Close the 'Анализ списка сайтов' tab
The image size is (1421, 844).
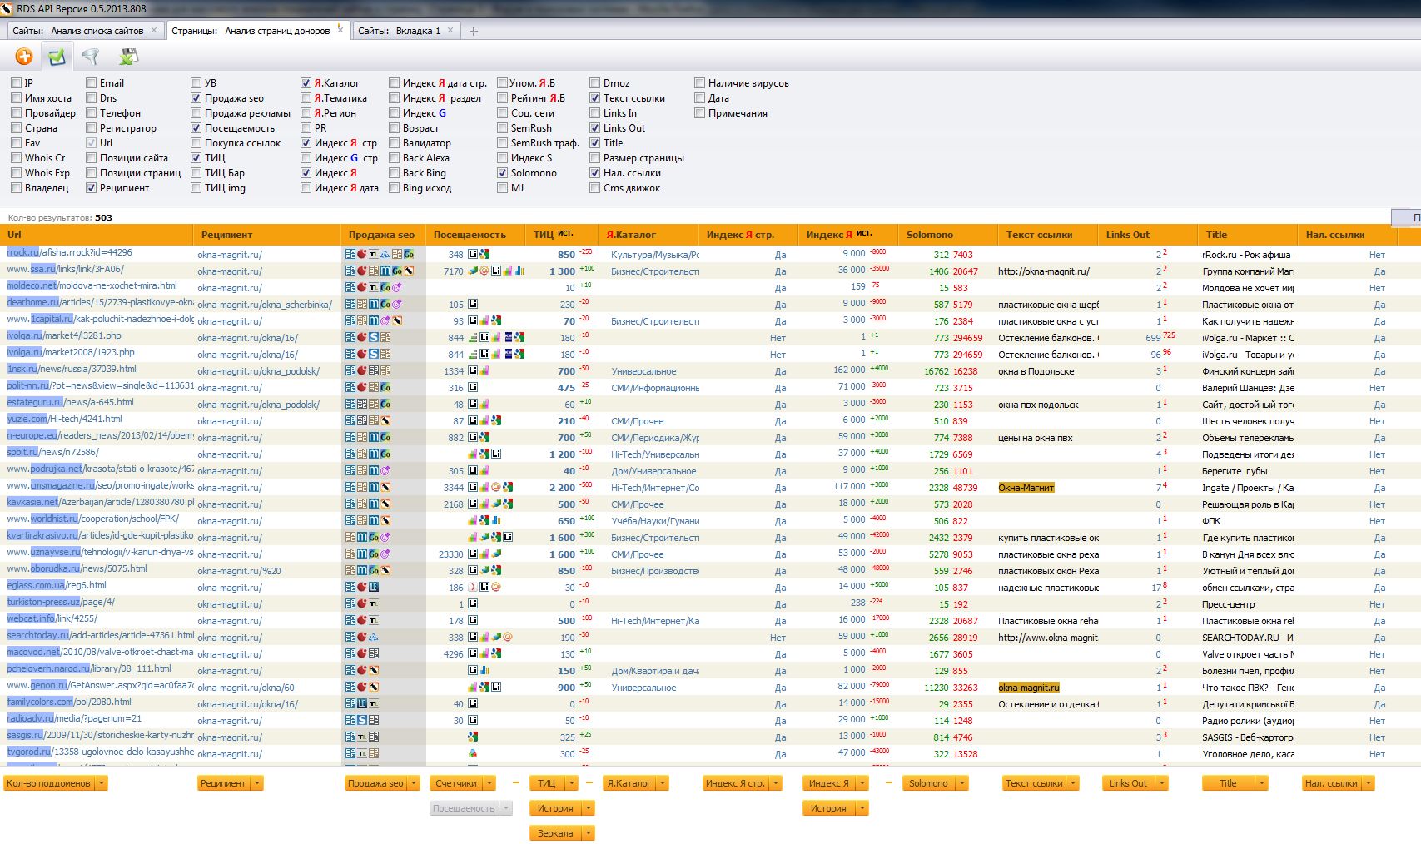[x=154, y=30]
